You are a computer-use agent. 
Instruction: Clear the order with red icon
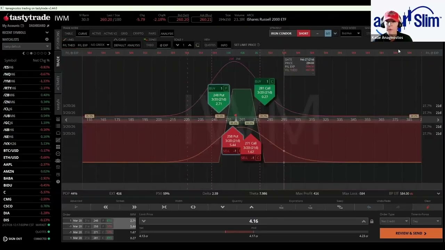[x=428, y=207]
